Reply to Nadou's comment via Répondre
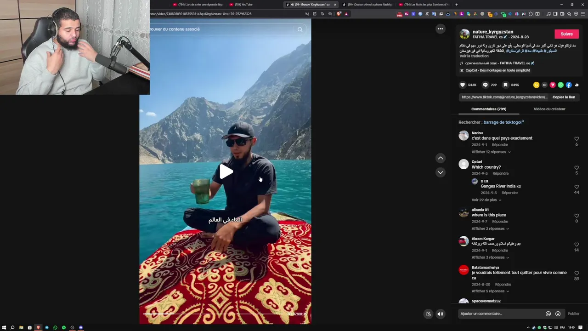 point(500,145)
